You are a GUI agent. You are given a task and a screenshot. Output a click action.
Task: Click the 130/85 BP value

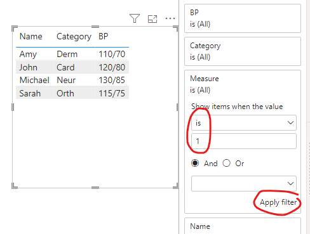pos(112,80)
